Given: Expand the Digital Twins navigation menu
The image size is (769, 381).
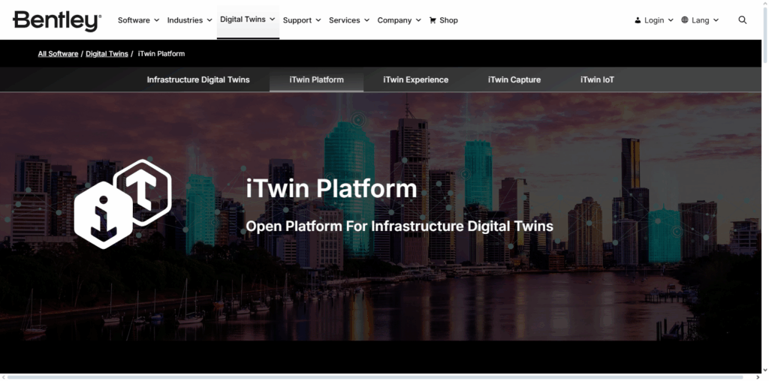Looking at the screenshot, I should tap(247, 19).
